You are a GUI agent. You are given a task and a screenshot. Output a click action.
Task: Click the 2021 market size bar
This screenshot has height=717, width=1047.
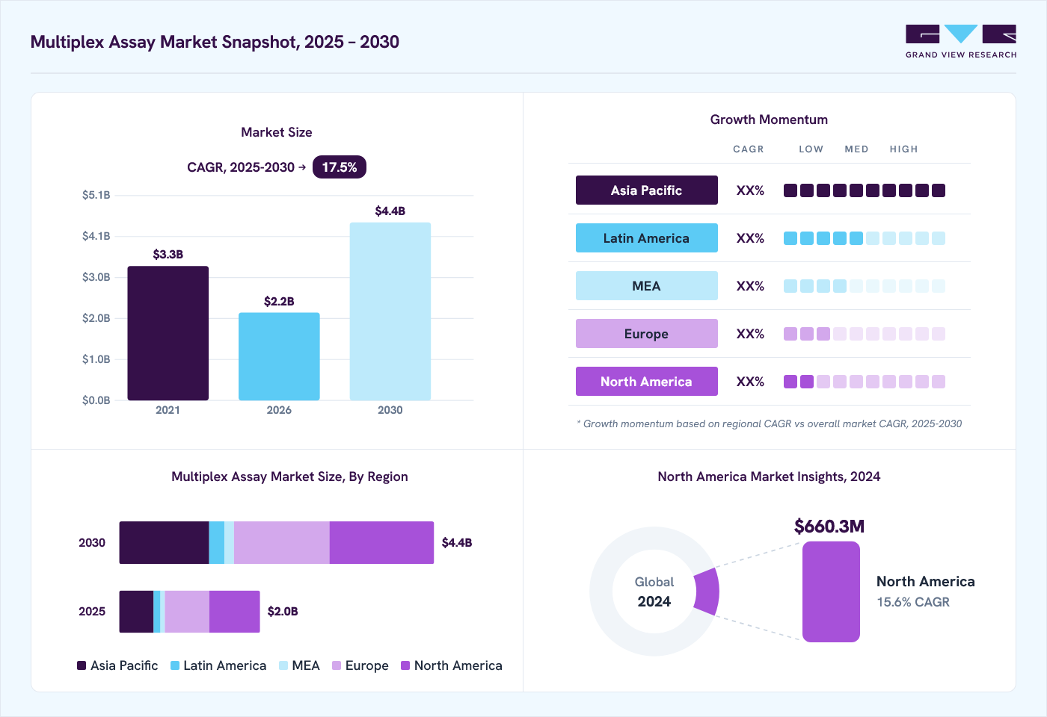coord(168,333)
